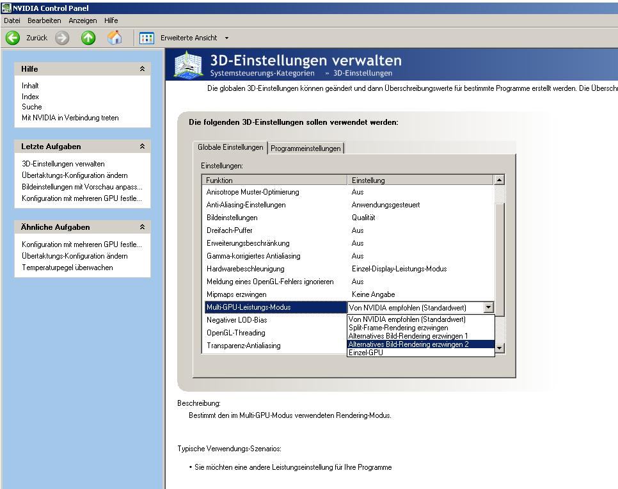
Task: Switch to the Globale Einstellungen tab
Action: (230, 147)
